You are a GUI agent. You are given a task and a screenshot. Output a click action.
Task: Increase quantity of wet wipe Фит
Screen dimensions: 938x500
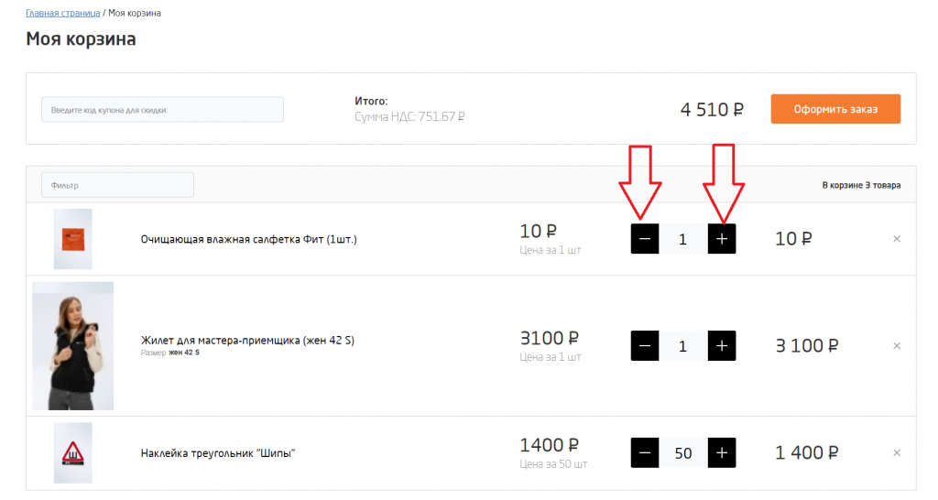point(722,239)
